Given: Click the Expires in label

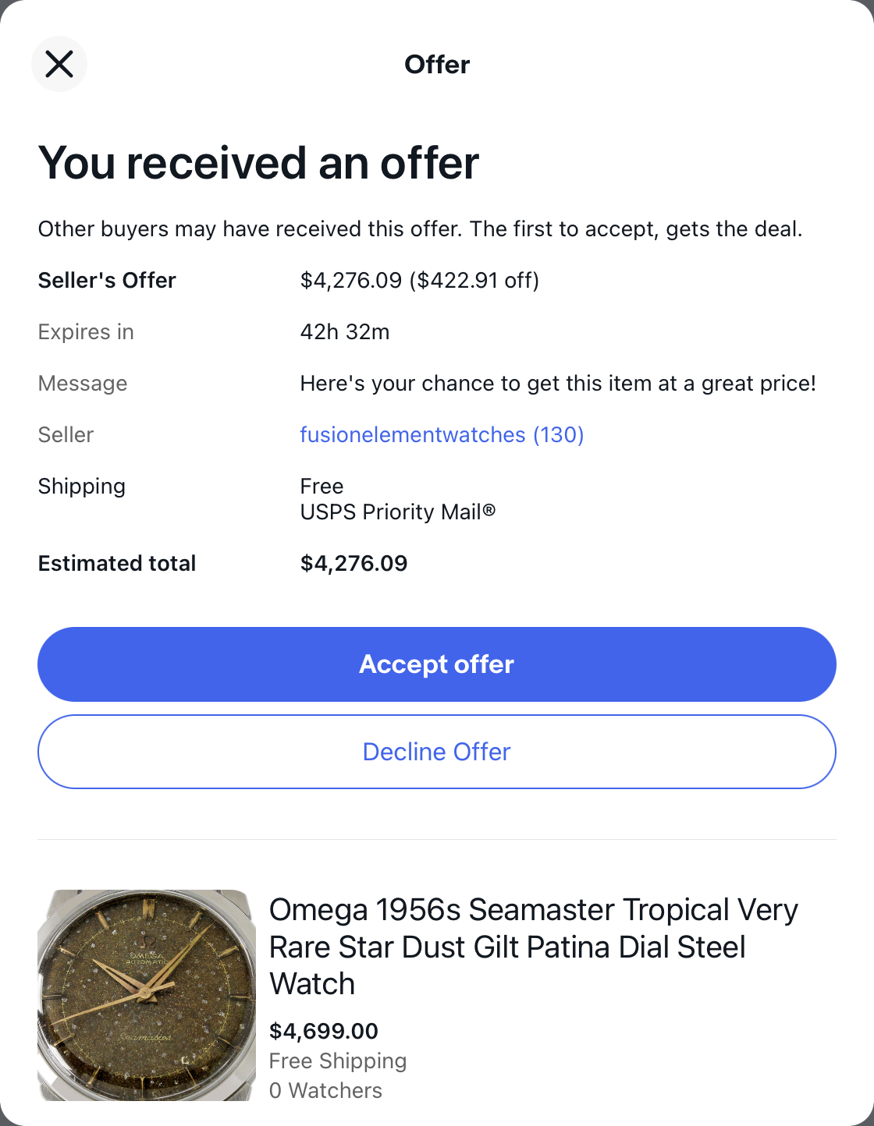Looking at the screenshot, I should pyautogui.click(x=86, y=331).
